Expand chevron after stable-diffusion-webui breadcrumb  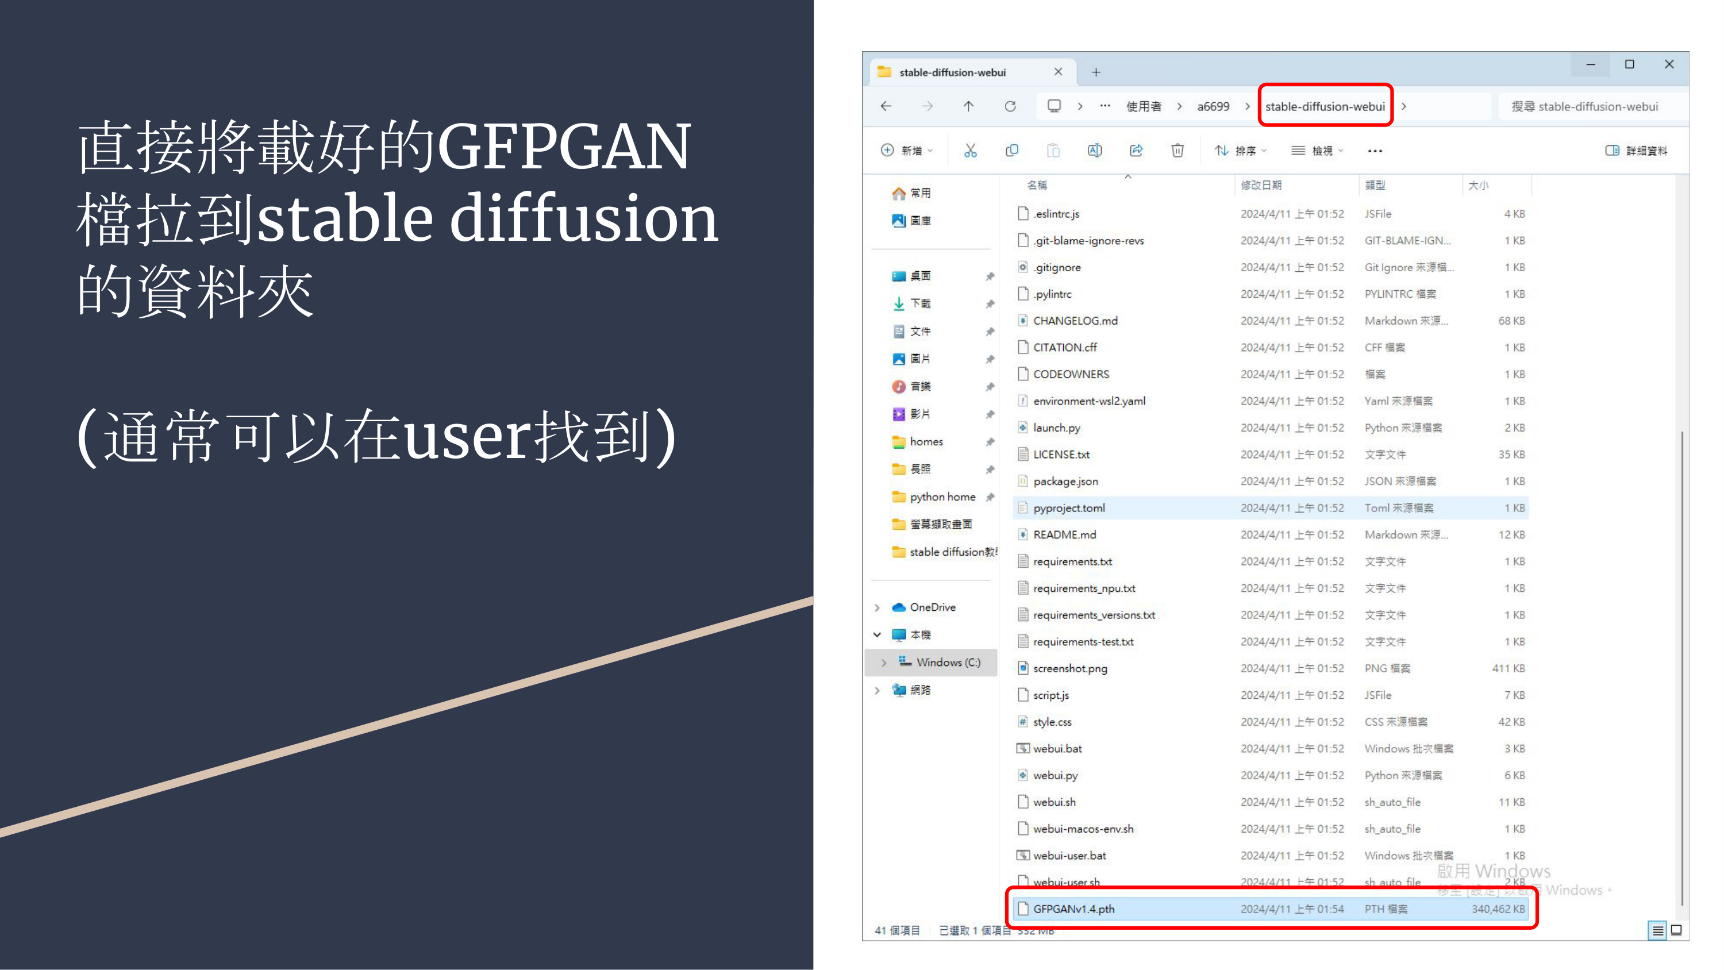point(1404,106)
